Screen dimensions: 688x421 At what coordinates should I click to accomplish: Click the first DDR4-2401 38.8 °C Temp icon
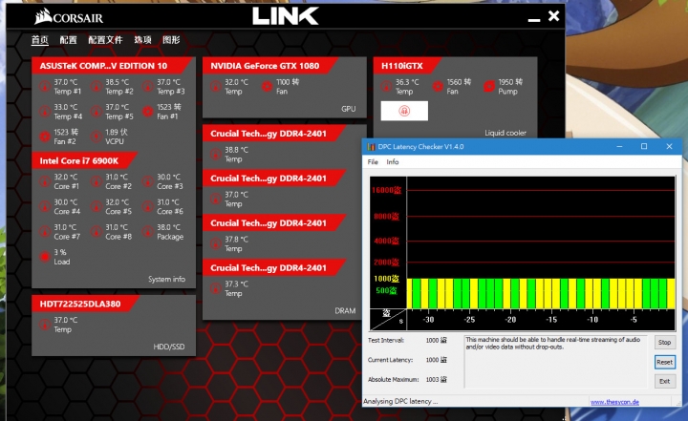[215, 155]
